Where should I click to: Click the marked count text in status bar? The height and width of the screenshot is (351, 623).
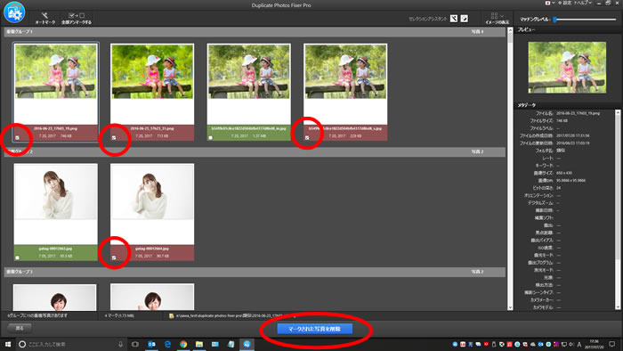click(119, 316)
